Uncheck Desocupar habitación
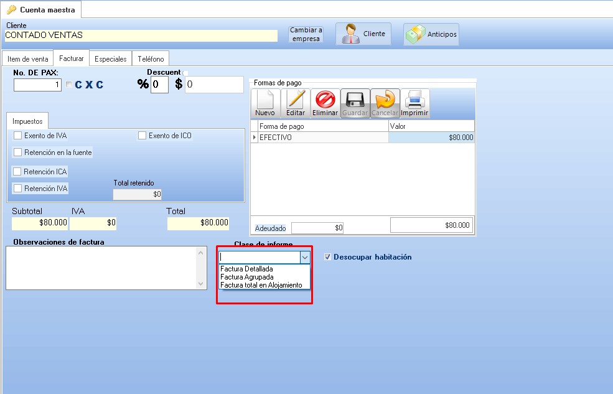The height and width of the screenshot is (394, 613). 327,257
